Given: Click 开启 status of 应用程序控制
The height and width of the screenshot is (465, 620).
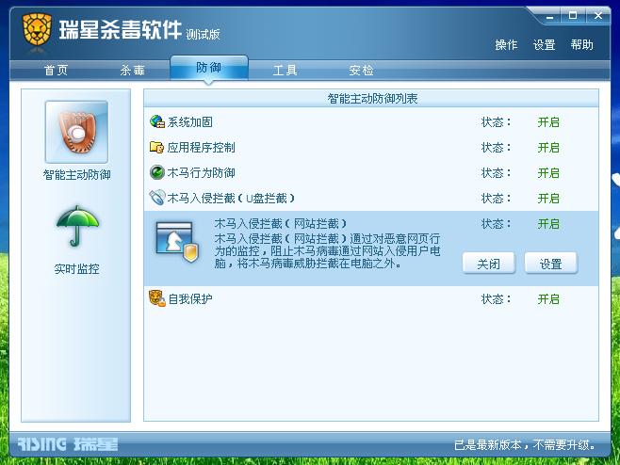Looking at the screenshot, I should [548, 148].
